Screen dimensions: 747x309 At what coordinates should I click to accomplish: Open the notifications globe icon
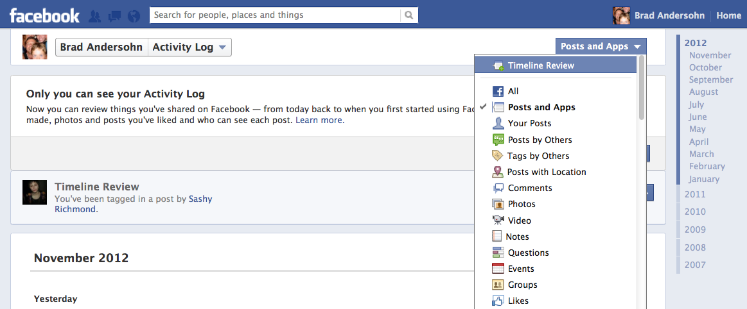(x=134, y=15)
